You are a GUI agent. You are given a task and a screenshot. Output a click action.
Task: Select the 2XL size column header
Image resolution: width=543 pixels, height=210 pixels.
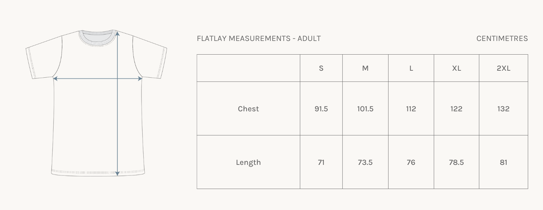point(503,68)
